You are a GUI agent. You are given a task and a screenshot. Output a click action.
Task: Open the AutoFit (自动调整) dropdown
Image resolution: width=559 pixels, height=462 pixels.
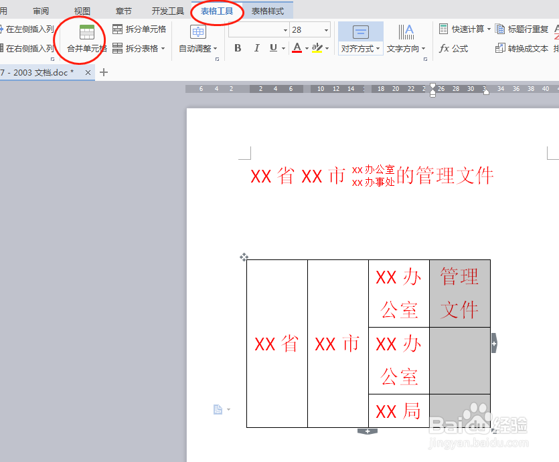pyautogui.click(x=196, y=48)
